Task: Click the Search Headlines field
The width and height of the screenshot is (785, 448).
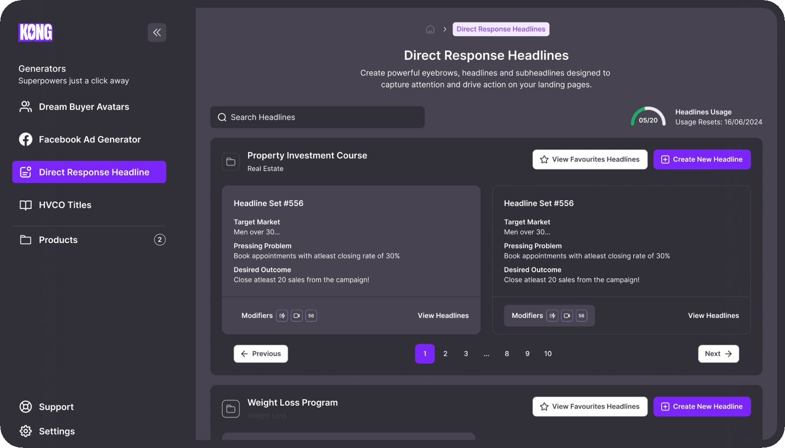Action: click(317, 117)
